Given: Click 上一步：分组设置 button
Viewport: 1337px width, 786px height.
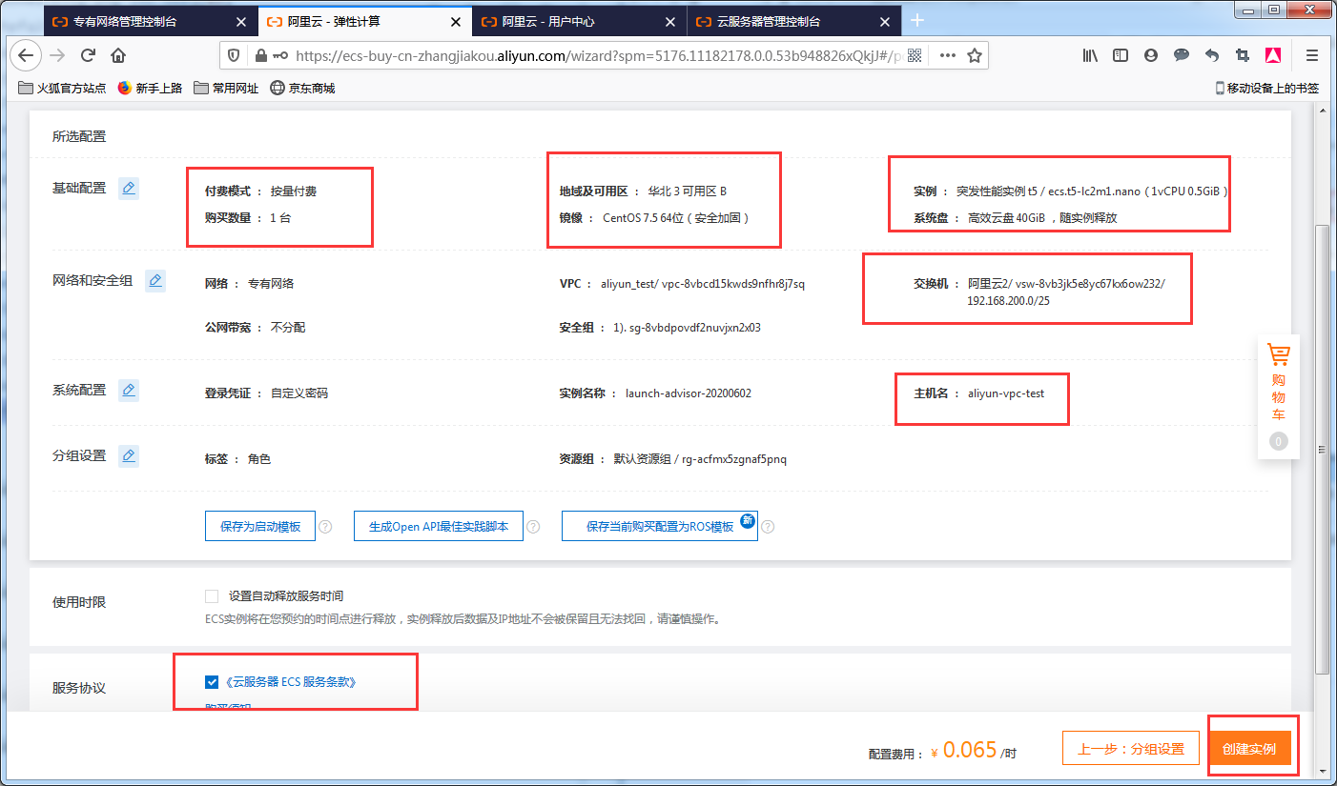Looking at the screenshot, I should [x=1131, y=748].
